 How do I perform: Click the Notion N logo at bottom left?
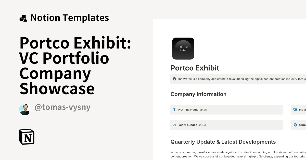pos(27,137)
